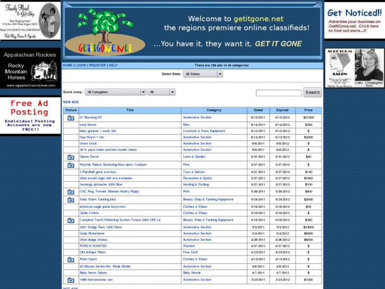This screenshot has width=385, height=289.
Task: Open the Select State dropdown
Action: coord(203,74)
